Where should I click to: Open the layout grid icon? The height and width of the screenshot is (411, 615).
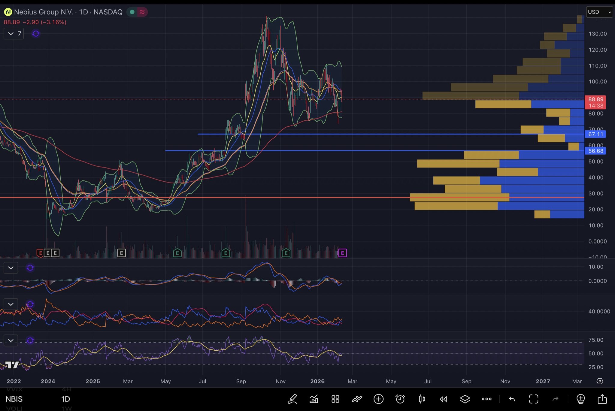(x=335, y=399)
